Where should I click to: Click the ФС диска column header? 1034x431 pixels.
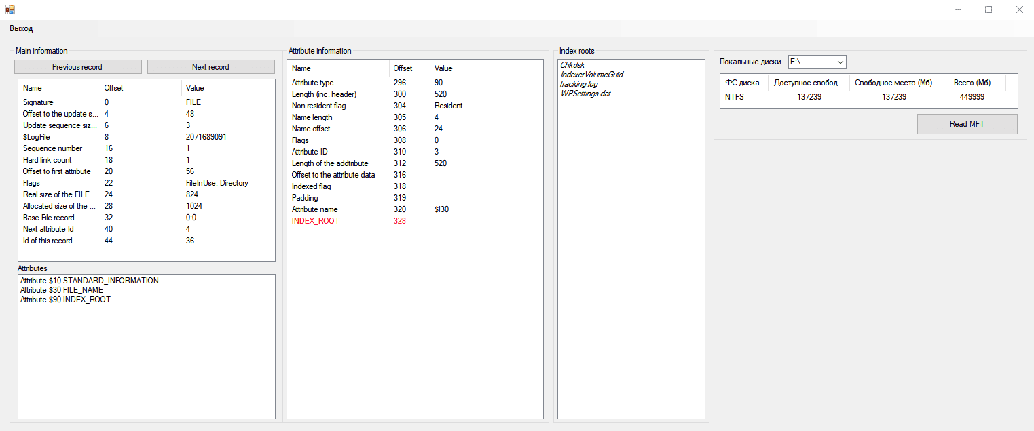pyautogui.click(x=744, y=83)
